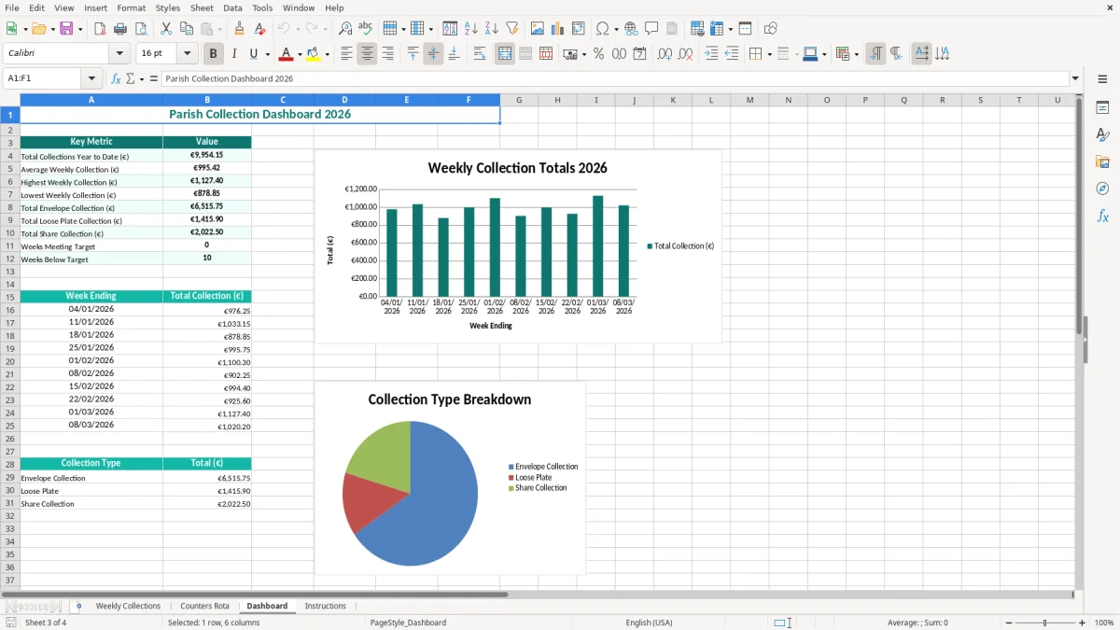Screen dimensions: 1120x630
Task: Click the AutoFilter funnel icon
Action: click(x=511, y=29)
